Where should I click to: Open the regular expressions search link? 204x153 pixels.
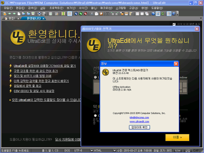(x=41, y=81)
